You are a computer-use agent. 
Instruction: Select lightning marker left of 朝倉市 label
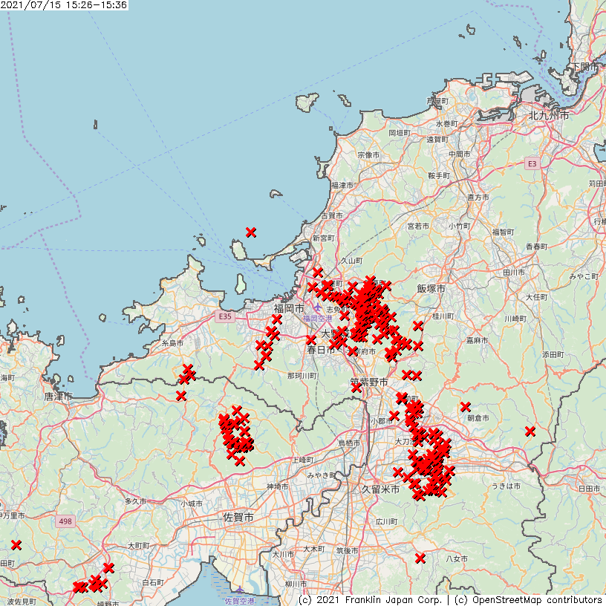point(466,406)
